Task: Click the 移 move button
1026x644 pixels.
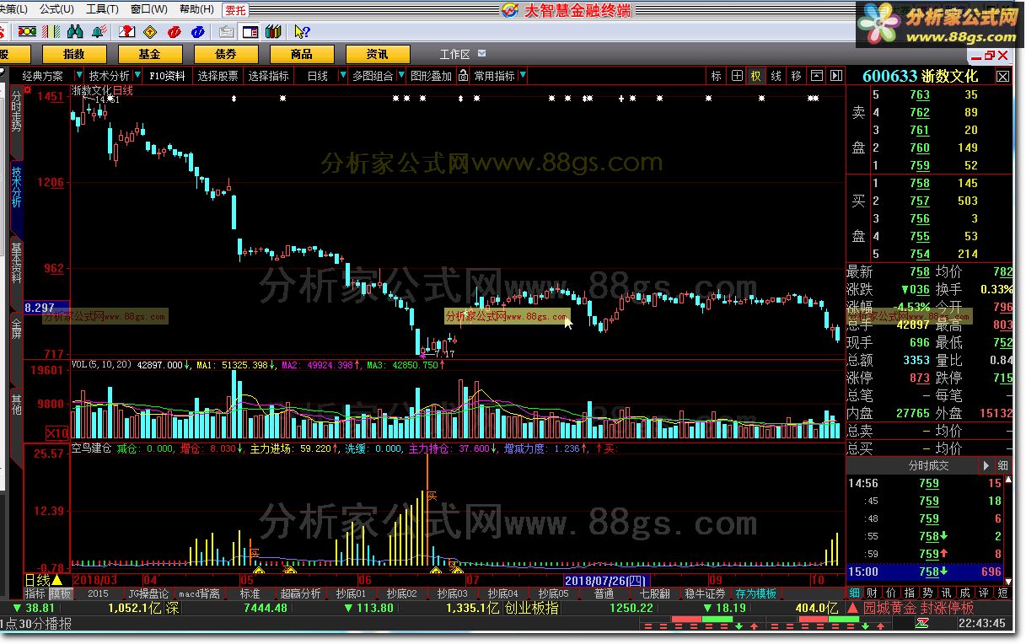Action: click(796, 76)
